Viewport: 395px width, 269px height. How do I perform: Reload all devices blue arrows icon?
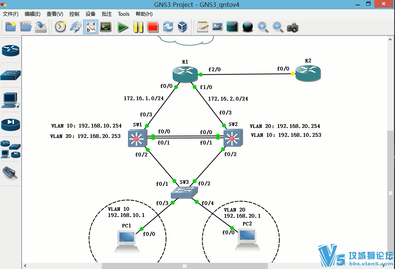(x=168, y=27)
